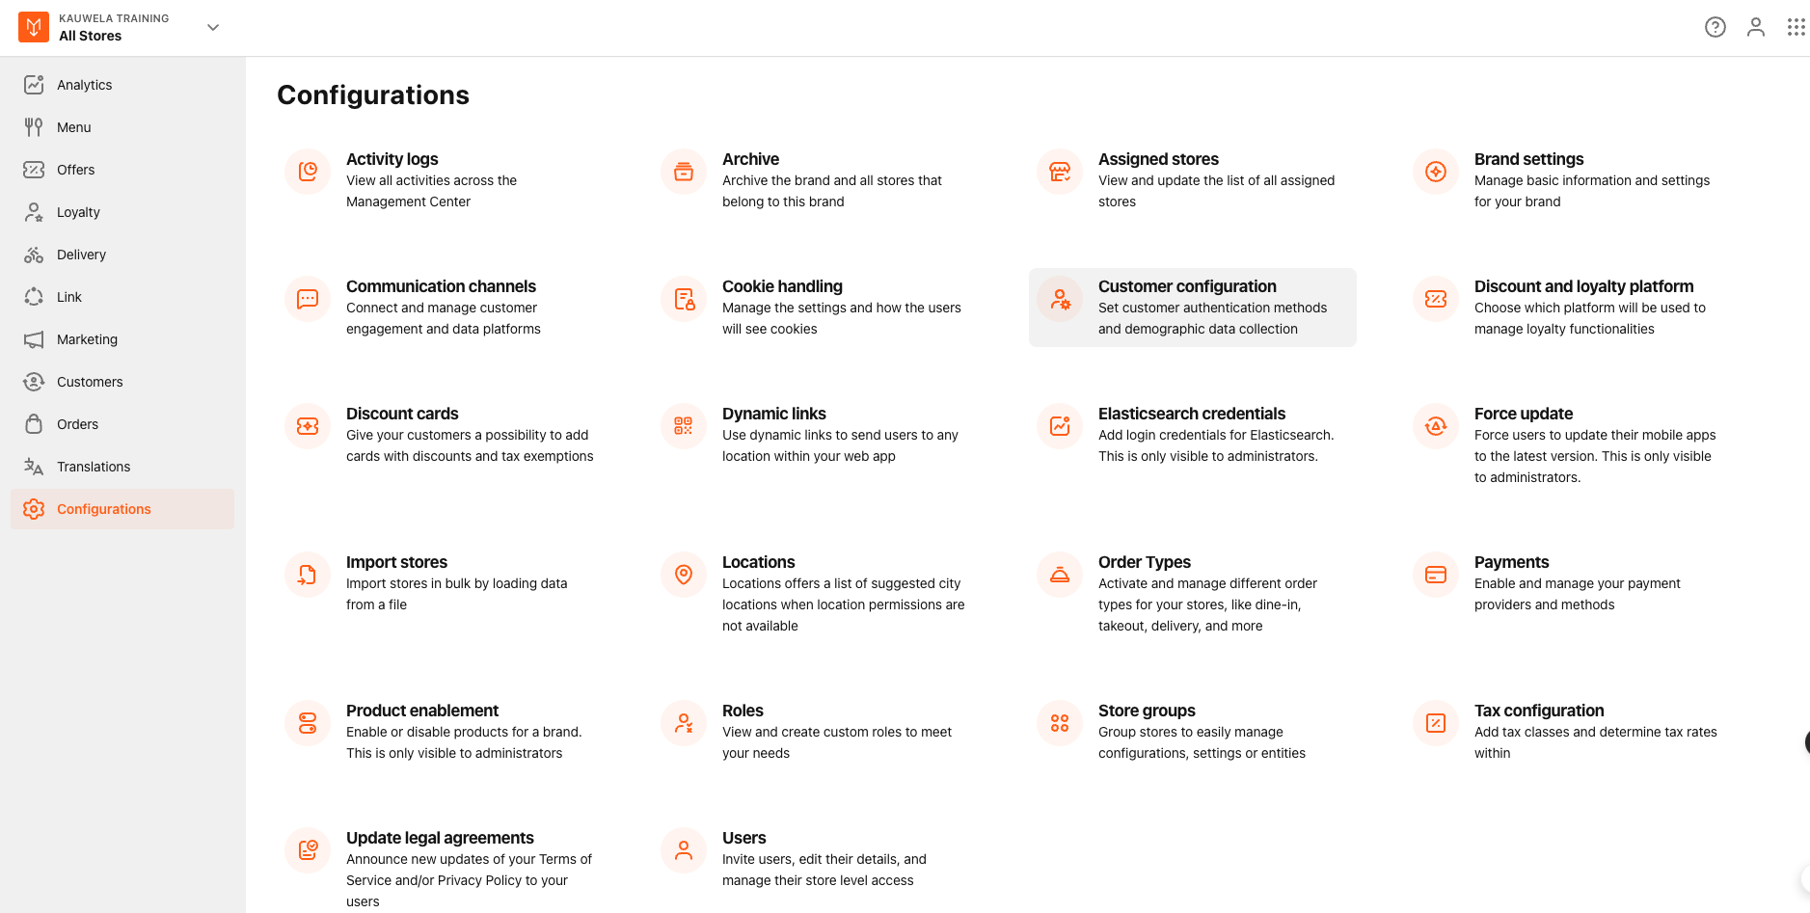Open the help question mark icon
This screenshot has height=913, width=1810.
(1715, 27)
